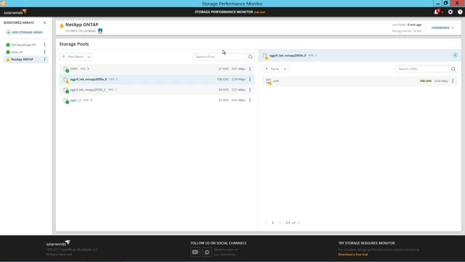Open the options menu for Dell EqualLogic PS
Viewport: 465px width, 262px height.
pyautogui.click(x=45, y=45)
